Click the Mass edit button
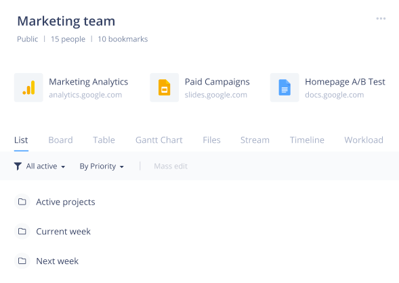399x283 pixels. (171, 167)
